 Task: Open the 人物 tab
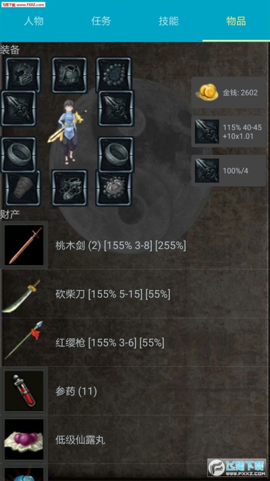(34, 21)
